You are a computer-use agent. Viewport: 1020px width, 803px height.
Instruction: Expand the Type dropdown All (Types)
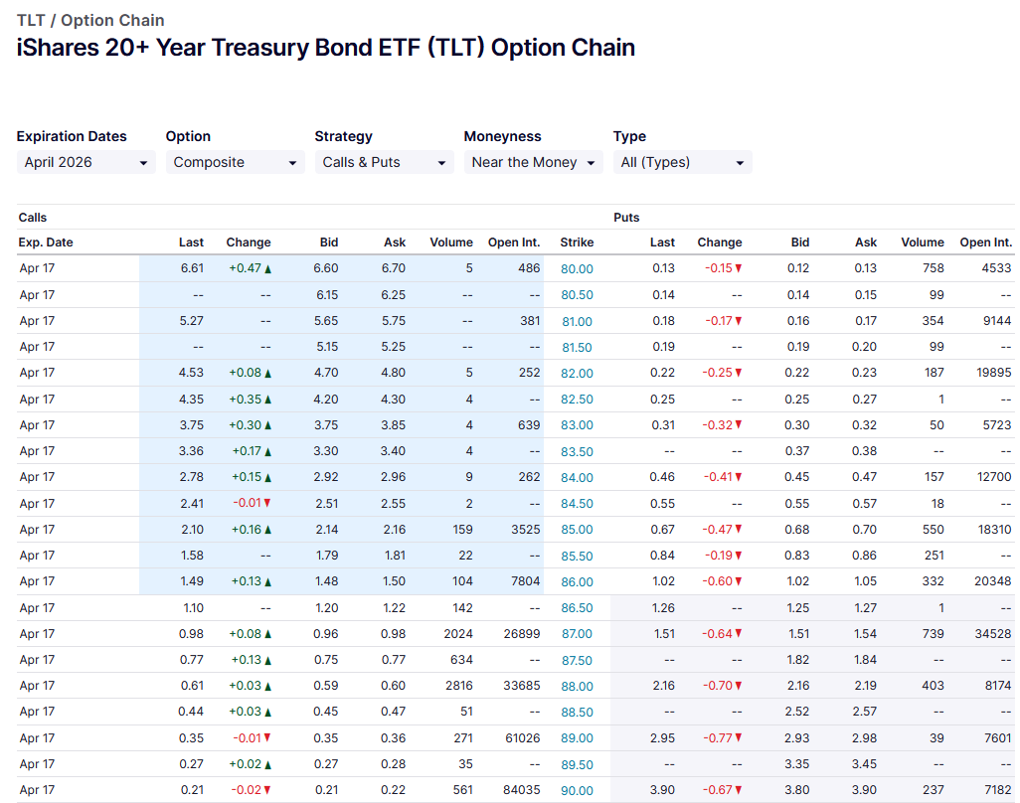[x=682, y=162]
